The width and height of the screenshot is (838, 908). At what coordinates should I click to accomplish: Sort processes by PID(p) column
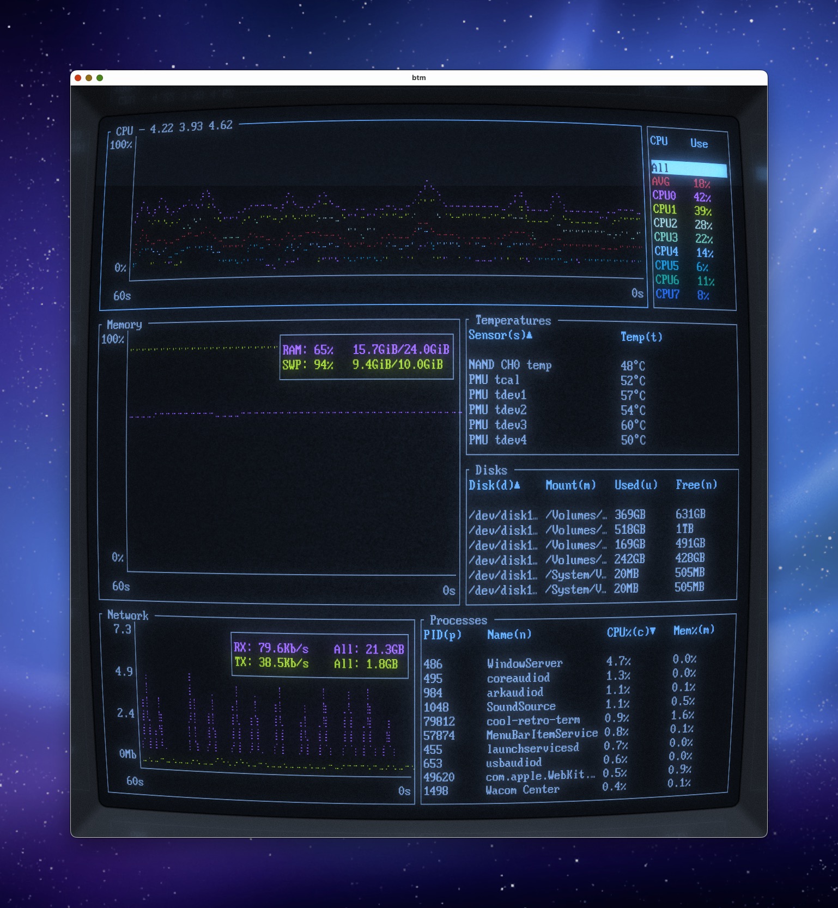point(442,635)
